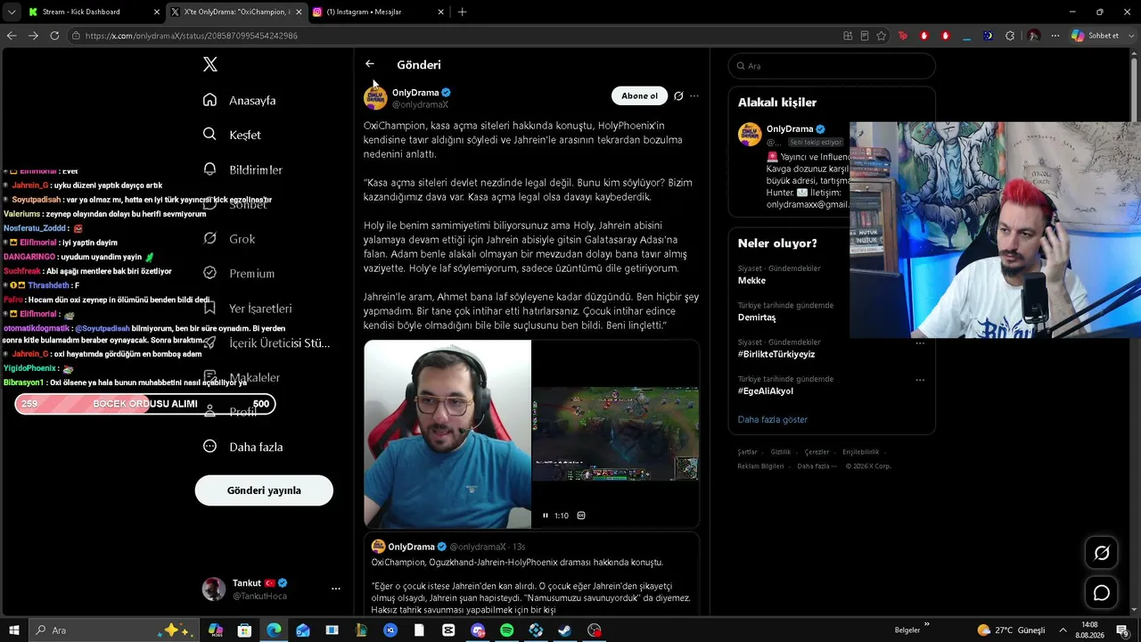Open the Tankut account switcher menu

coord(273,588)
